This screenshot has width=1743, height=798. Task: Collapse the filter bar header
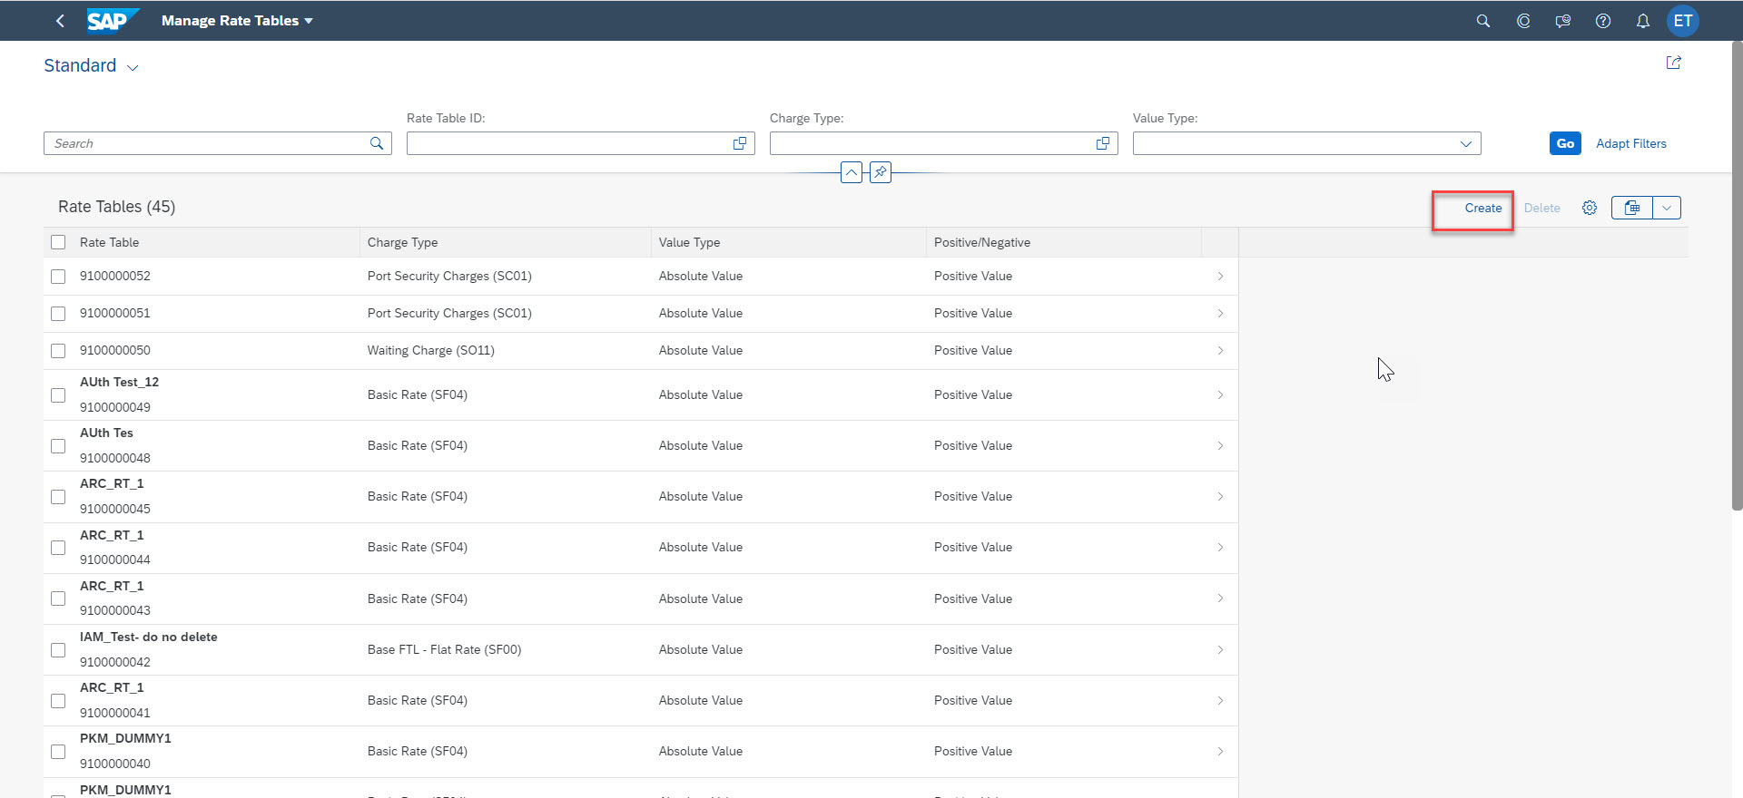tap(851, 172)
